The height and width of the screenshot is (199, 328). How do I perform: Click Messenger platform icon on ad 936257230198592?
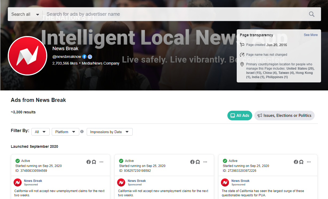[198, 162]
